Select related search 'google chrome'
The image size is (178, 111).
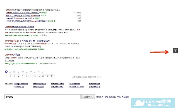(x=21, y=84)
